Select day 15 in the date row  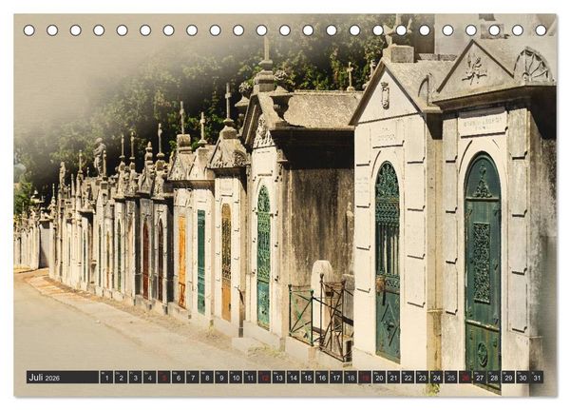308,378
